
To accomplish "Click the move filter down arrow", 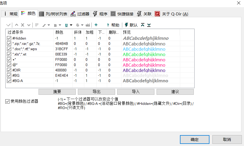I will click(x=29, y=25).
